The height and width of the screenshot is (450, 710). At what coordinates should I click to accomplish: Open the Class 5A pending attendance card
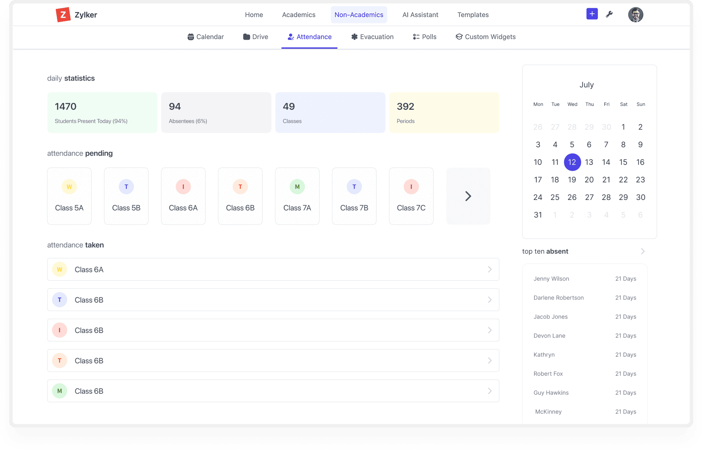pyautogui.click(x=69, y=196)
